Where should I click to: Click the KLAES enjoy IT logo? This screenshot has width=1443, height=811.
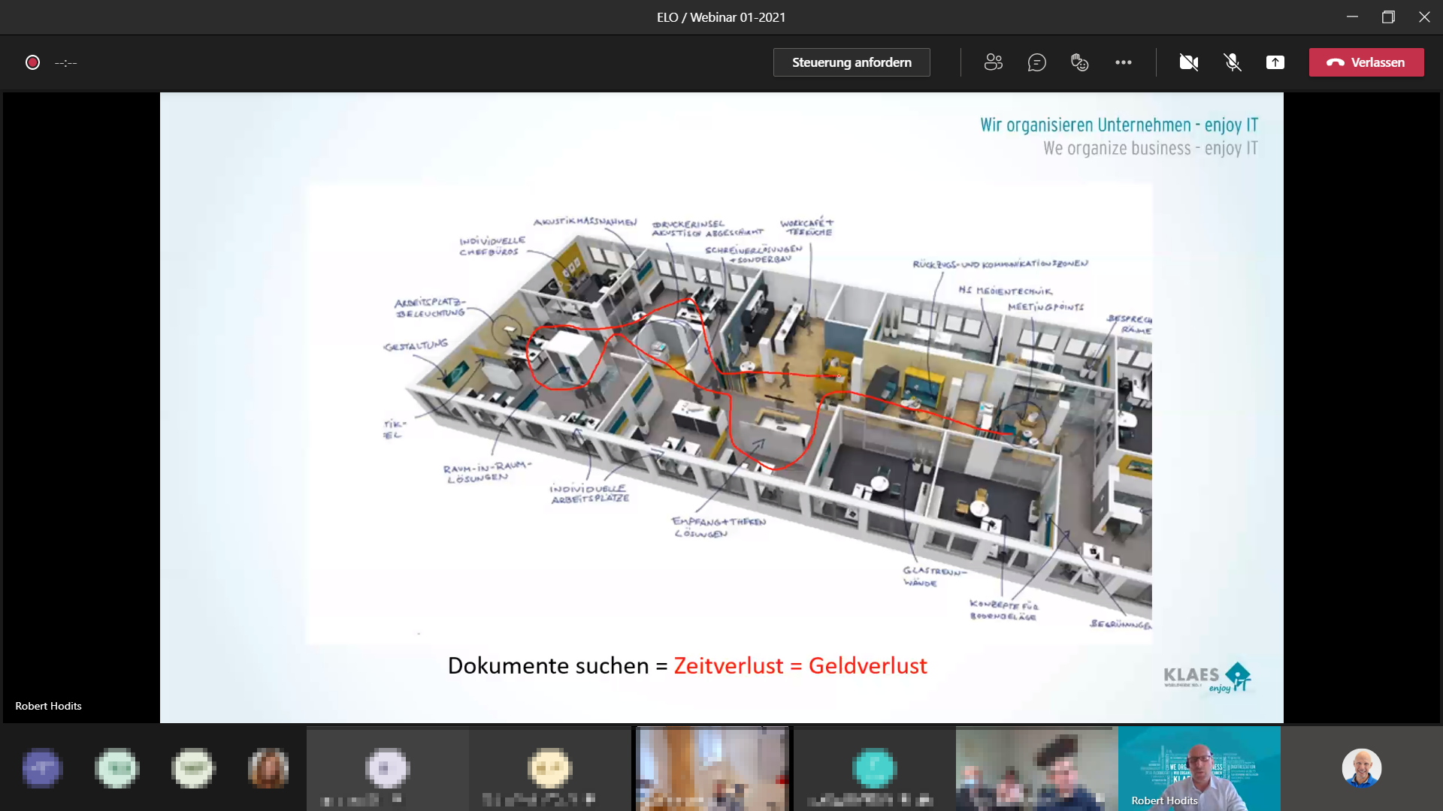pos(1206,677)
